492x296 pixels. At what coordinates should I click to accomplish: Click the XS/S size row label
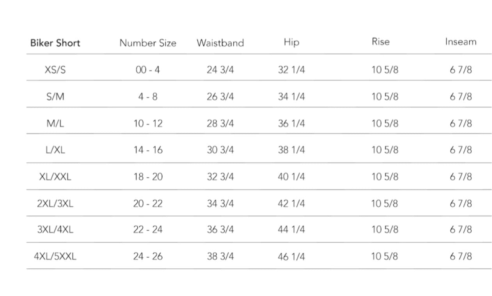tap(55, 70)
